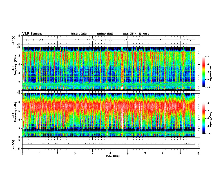The width and height of the screenshot is (223, 172).
Task: Click the time axis tick label "7"
Action: point(145,153)
